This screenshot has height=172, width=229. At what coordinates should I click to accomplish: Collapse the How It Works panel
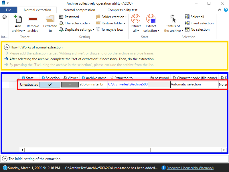[x=7, y=47]
